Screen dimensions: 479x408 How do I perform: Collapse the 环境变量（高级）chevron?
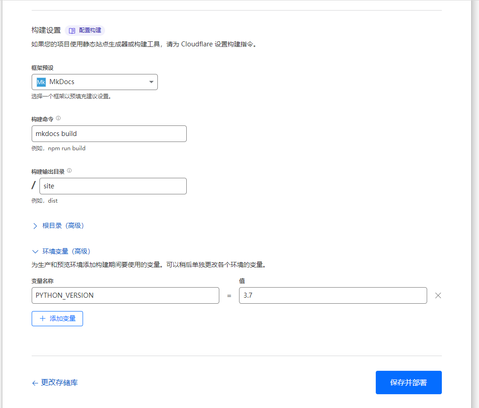35,251
